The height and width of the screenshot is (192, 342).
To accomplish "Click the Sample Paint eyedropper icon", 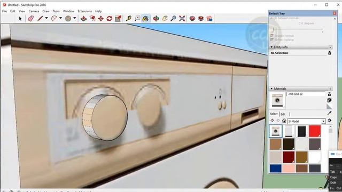I will 329,113.
